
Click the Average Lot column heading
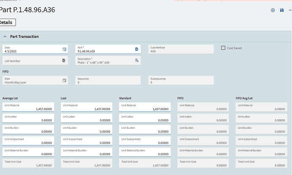(x=10, y=98)
